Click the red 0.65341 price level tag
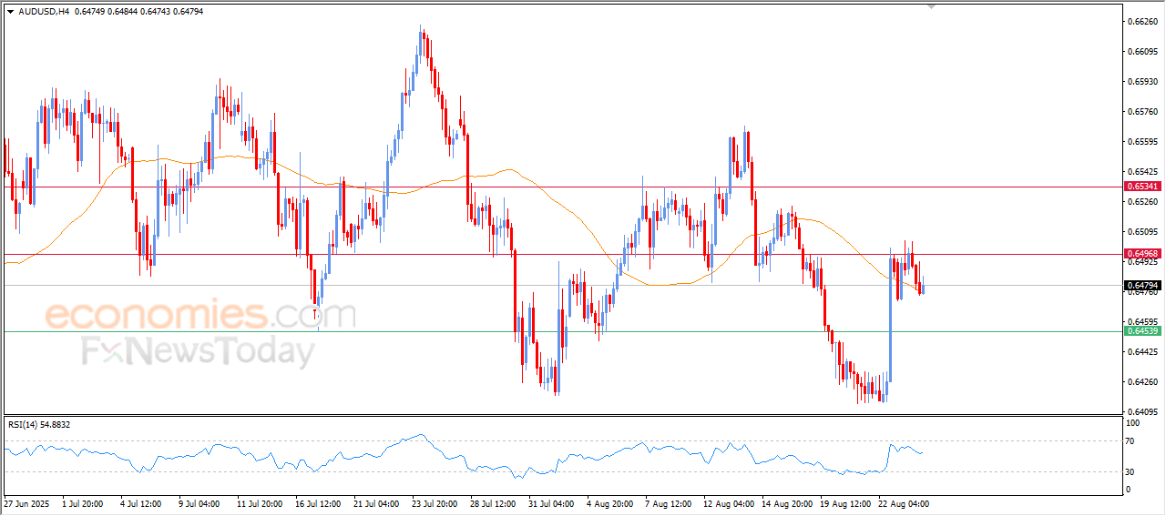 click(x=1142, y=187)
